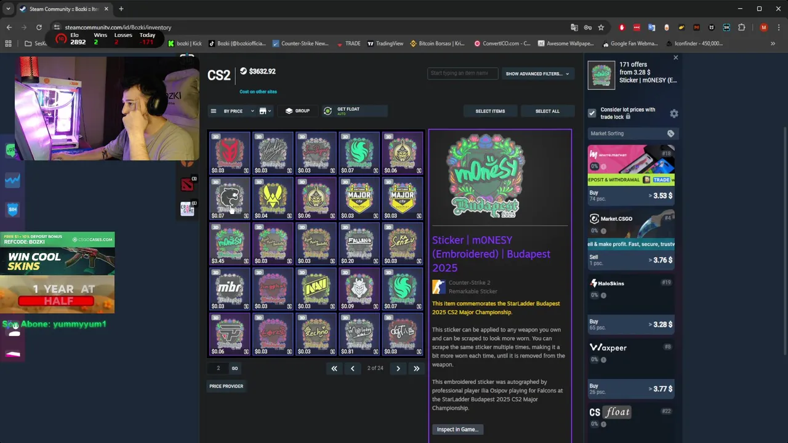788x443 pixels.
Task: Reload the browser page
Action: [x=39, y=27]
